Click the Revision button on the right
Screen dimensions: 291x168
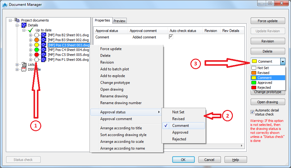(x=268, y=41)
